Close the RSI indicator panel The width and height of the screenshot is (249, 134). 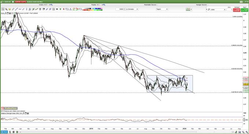click(x=28, y=113)
